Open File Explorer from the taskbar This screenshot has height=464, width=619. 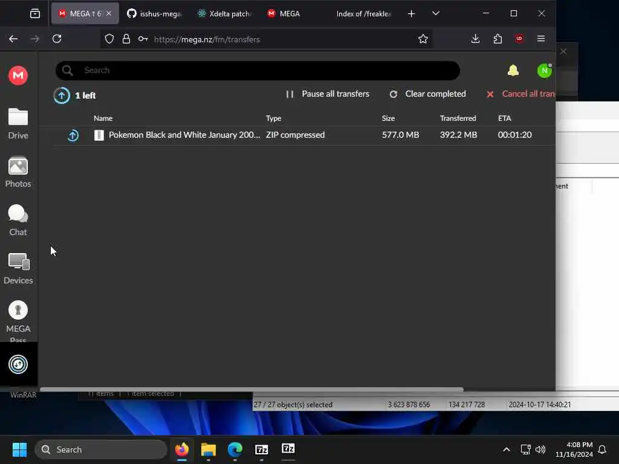pos(209,449)
